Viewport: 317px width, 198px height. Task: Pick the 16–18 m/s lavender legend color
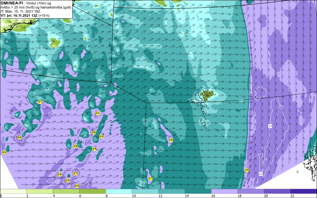(x=224, y=191)
